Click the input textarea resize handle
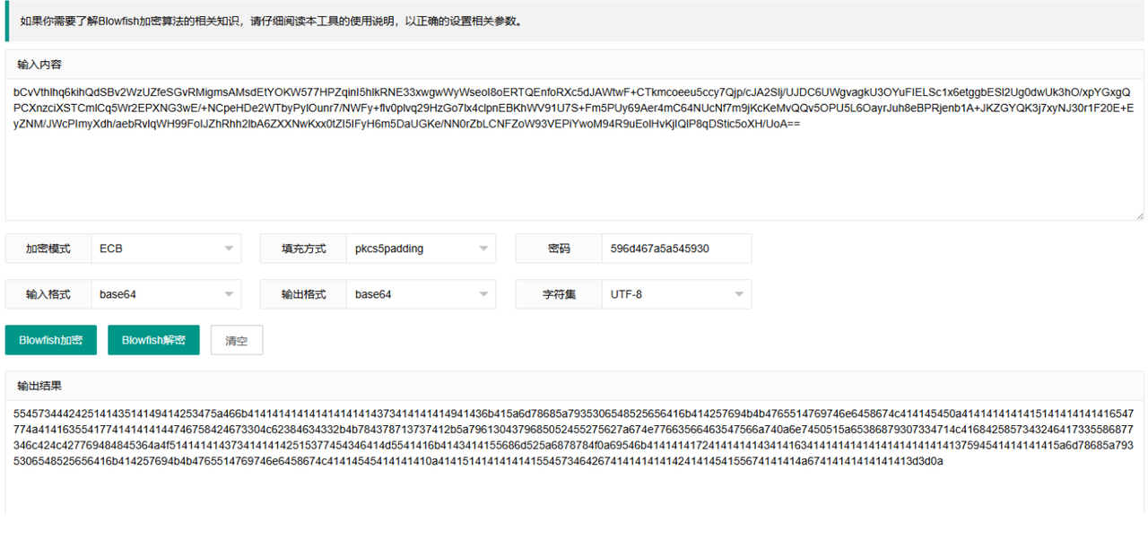This screenshot has height=540, width=1148. pos(1139,215)
